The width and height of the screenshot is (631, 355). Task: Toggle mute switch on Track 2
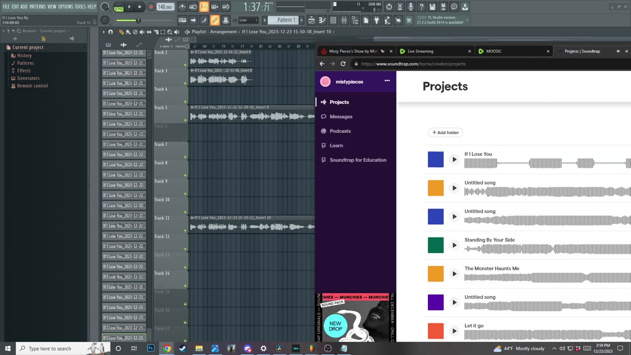(x=185, y=65)
